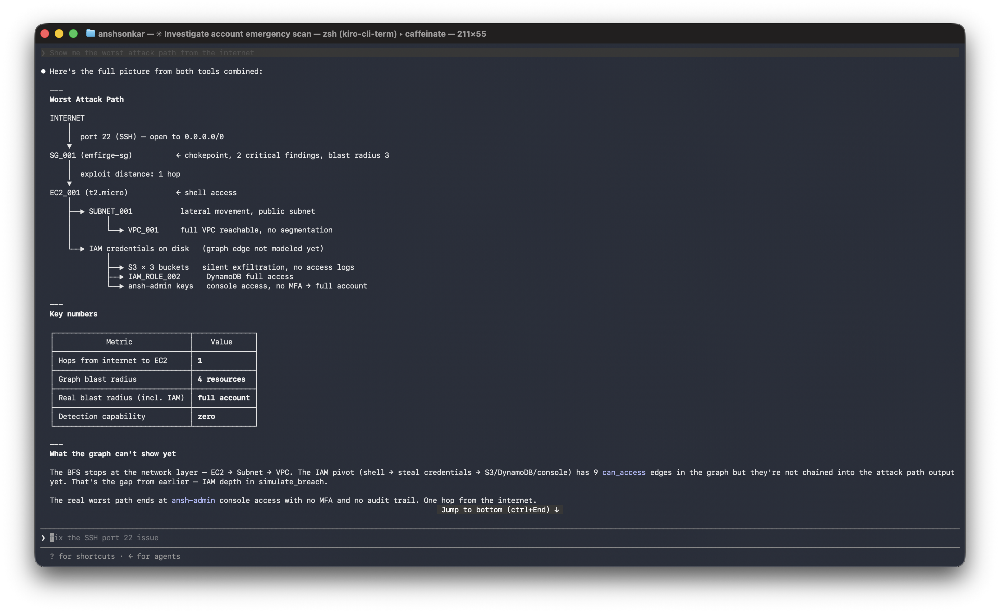Click "DynamoDB full access" text

pos(250,276)
